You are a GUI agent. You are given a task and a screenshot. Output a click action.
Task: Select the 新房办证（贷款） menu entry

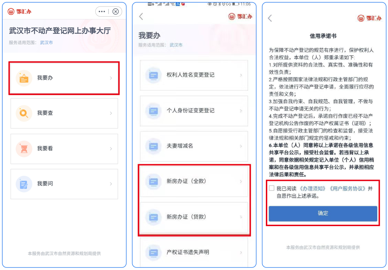click(194, 217)
